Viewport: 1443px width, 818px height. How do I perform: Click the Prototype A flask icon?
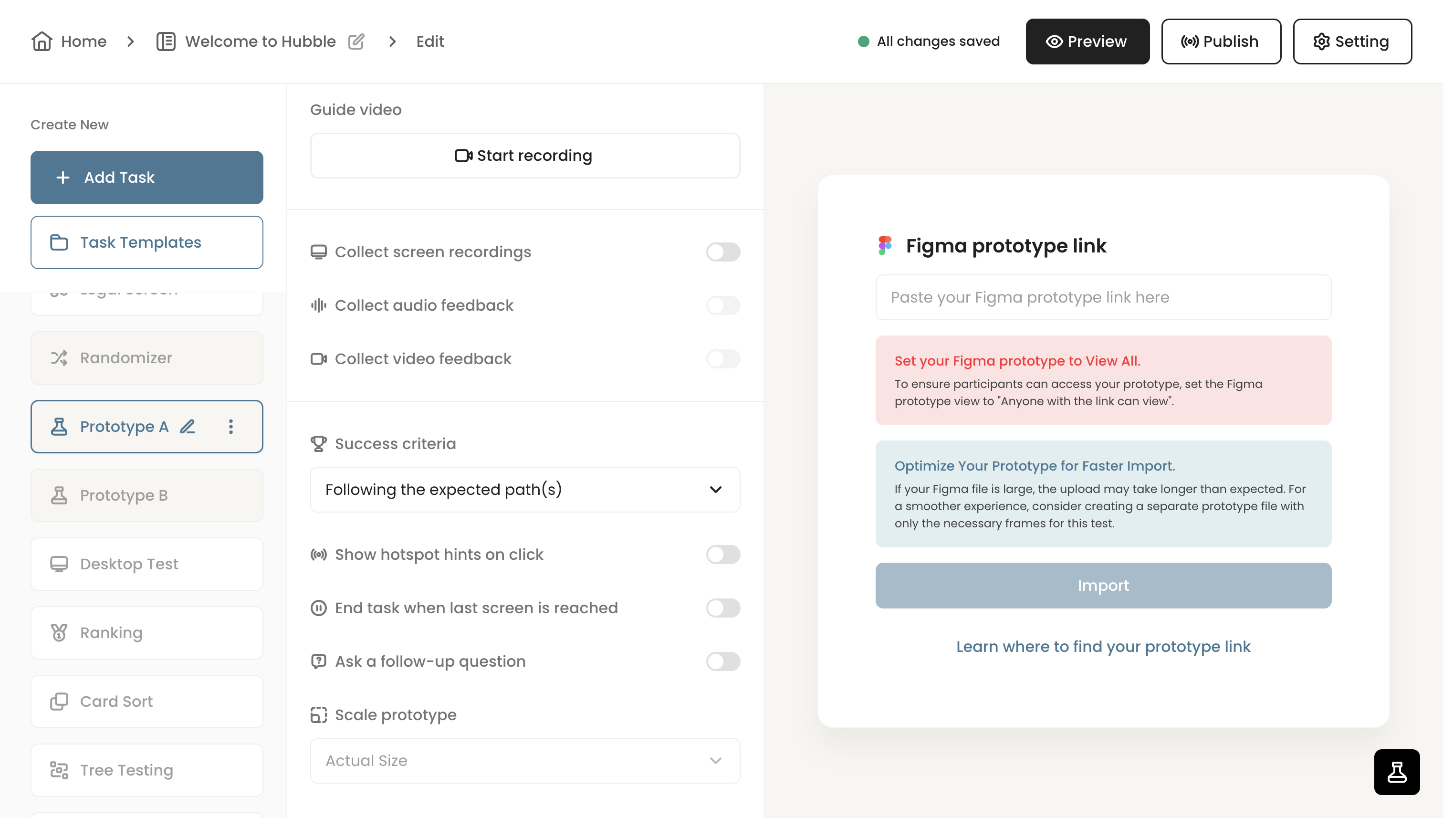(x=59, y=426)
